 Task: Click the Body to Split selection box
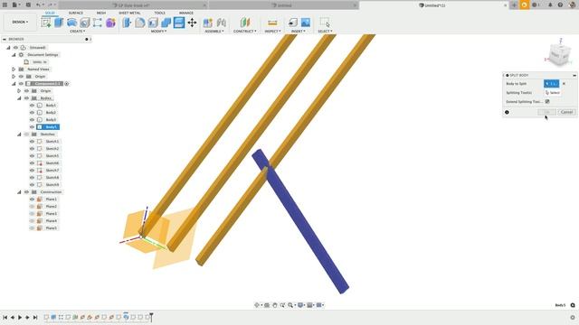click(x=551, y=84)
